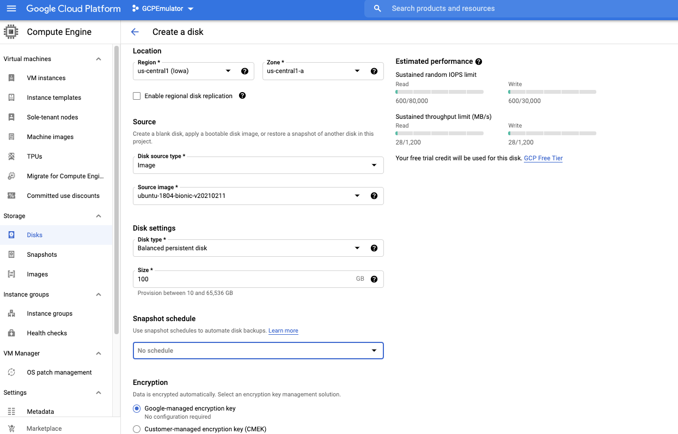Click the back arrow beside Create a disk

point(135,32)
